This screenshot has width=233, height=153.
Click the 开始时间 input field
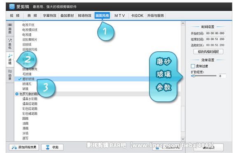pos(215,33)
